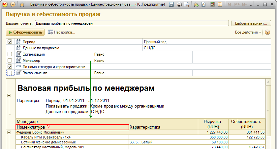
Task: Click the 1C main menu round button
Action: (x=5, y=5)
